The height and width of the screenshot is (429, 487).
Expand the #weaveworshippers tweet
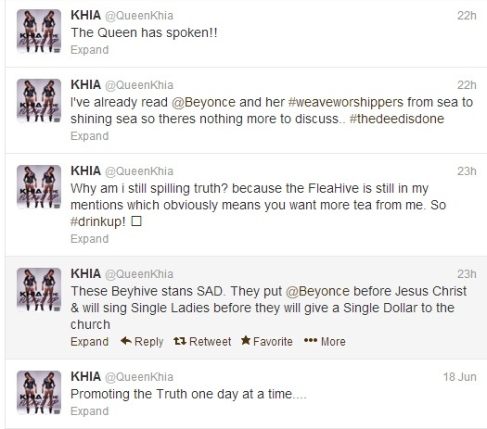tap(89, 136)
